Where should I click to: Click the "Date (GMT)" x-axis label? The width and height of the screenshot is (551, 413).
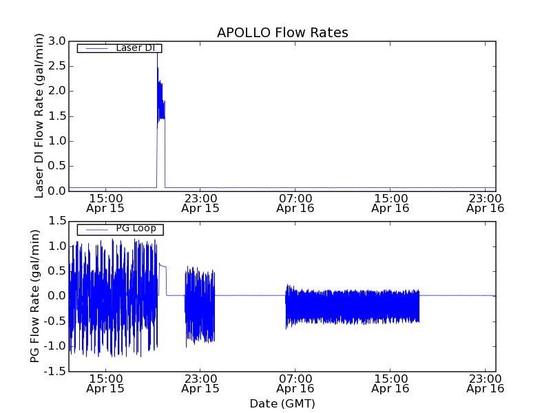click(282, 403)
